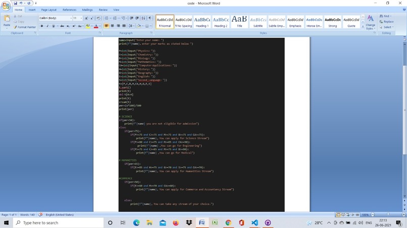Open the View tab
Screen dimensions: 407x228
(116, 10)
